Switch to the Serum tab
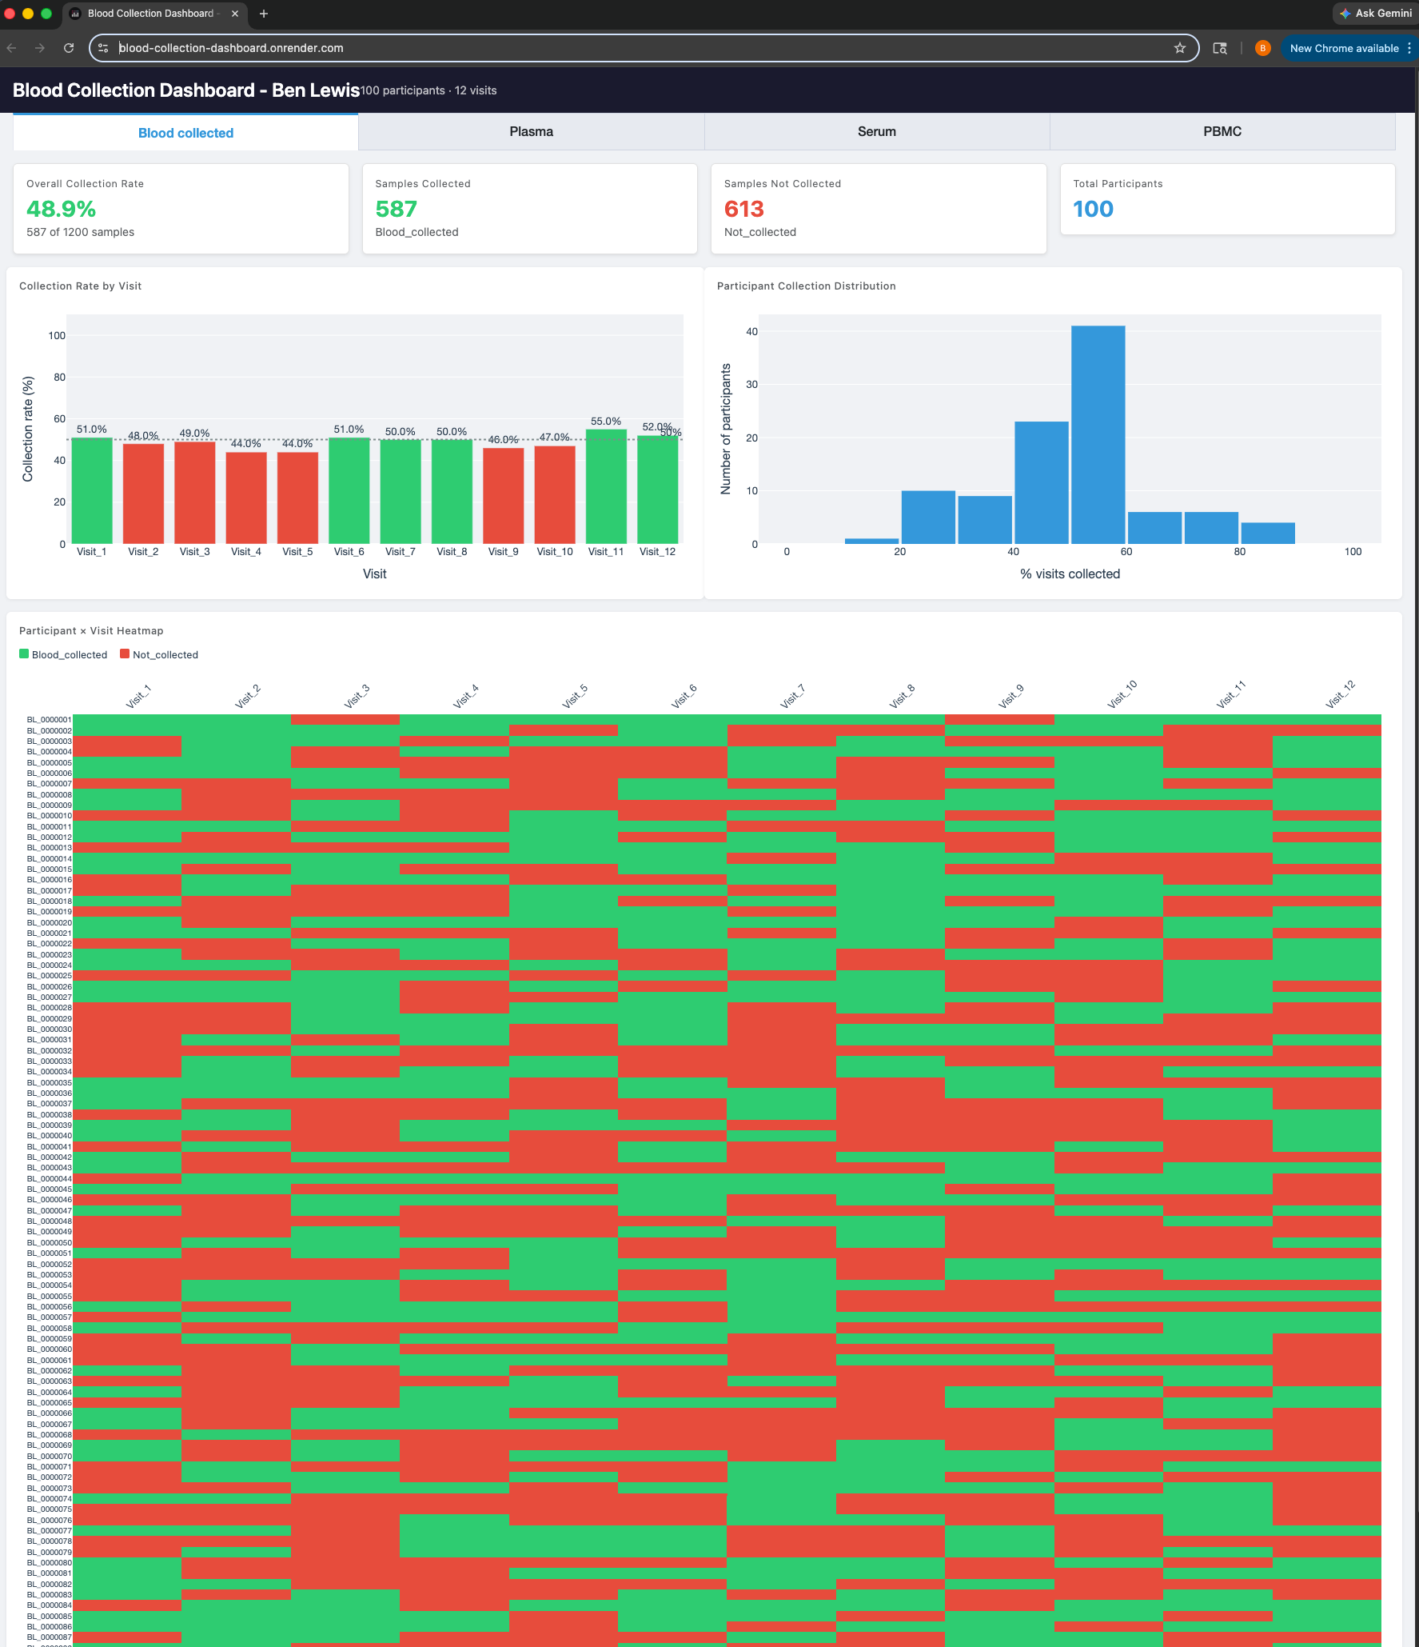The width and height of the screenshot is (1419, 1647). click(x=876, y=132)
